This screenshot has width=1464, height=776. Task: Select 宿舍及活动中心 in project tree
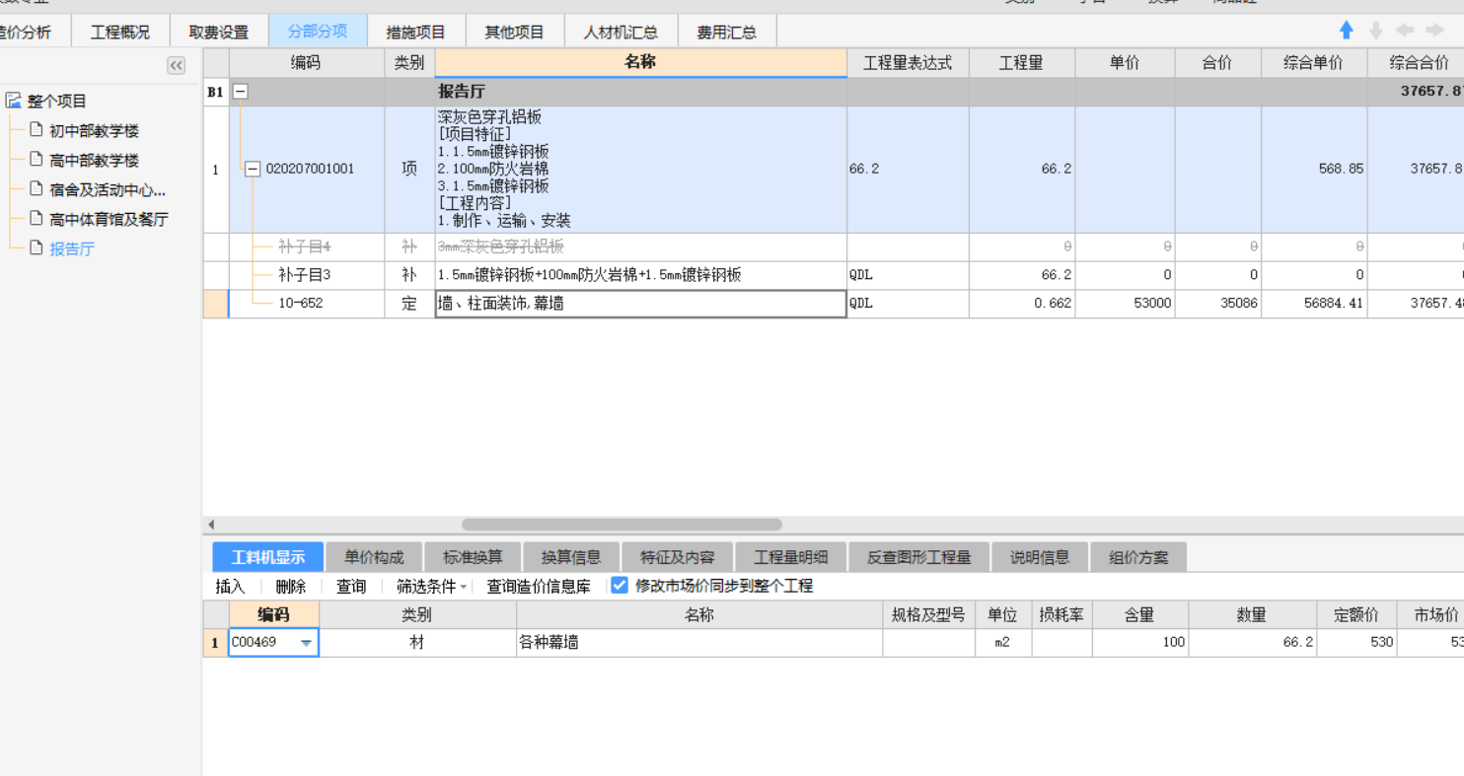(x=108, y=189)
